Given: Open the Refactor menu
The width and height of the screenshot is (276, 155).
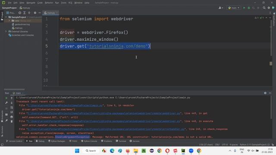Looking at the screenshot, I should click(49, 3).
